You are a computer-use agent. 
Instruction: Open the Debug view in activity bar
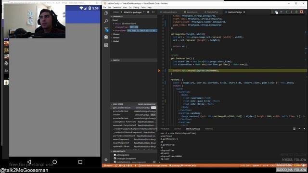(x=106, y=37)
